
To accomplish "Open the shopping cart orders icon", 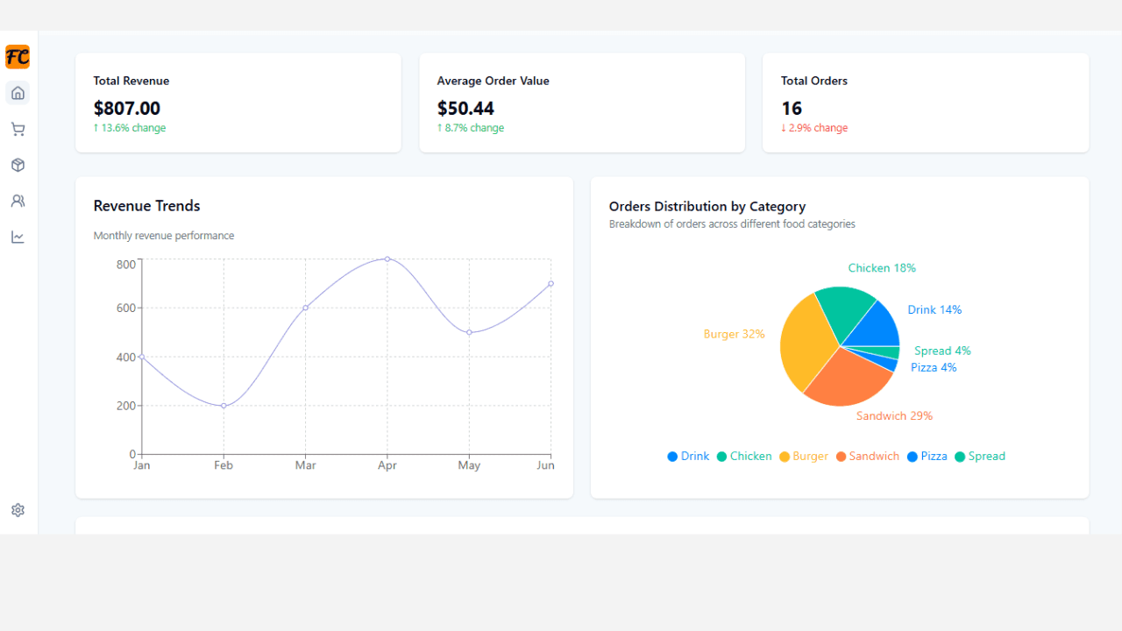I will [18, 129].
